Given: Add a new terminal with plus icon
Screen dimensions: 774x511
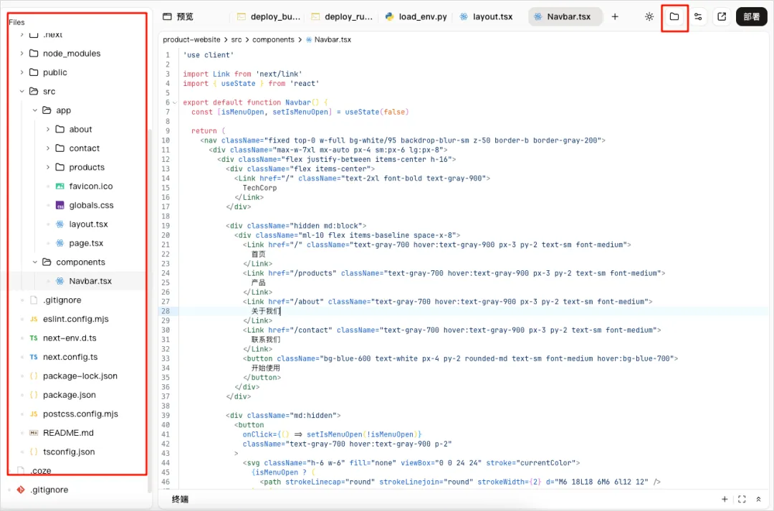Looking at the screenshot, I should (x=725, y=499).
